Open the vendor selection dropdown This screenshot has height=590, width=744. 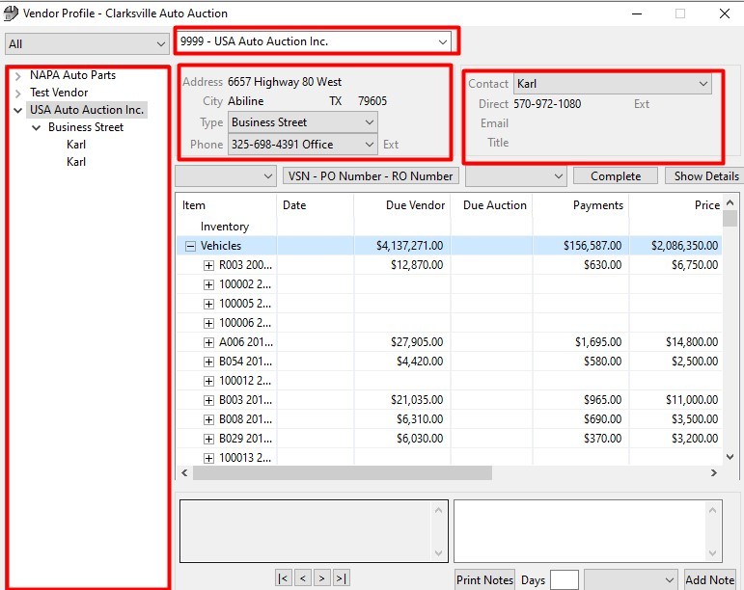coord(443,41)
